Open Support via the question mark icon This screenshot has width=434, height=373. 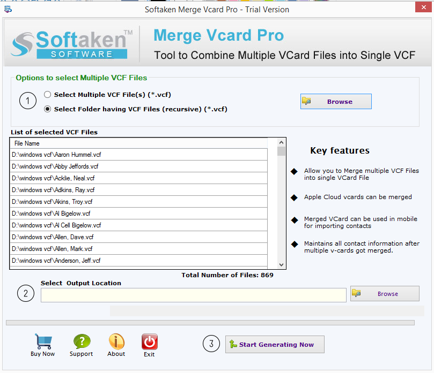[x=82, y=341]
